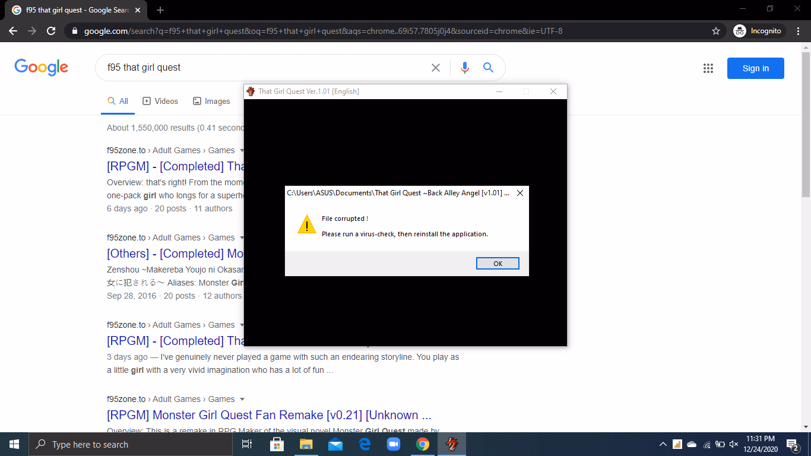
Task: Click the blue magnifier search icon
Action: coord(488,68)
